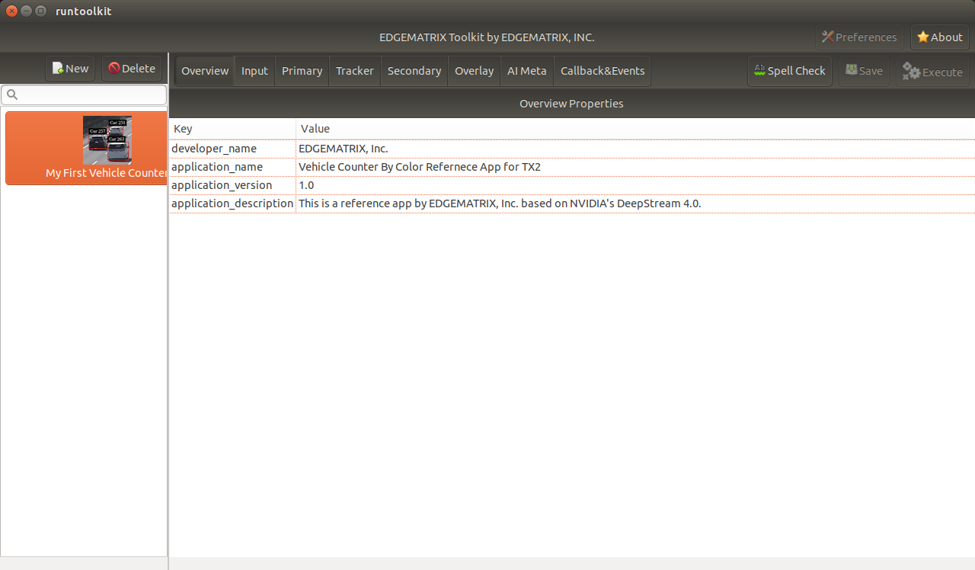Click the search input field

(84, 95)
